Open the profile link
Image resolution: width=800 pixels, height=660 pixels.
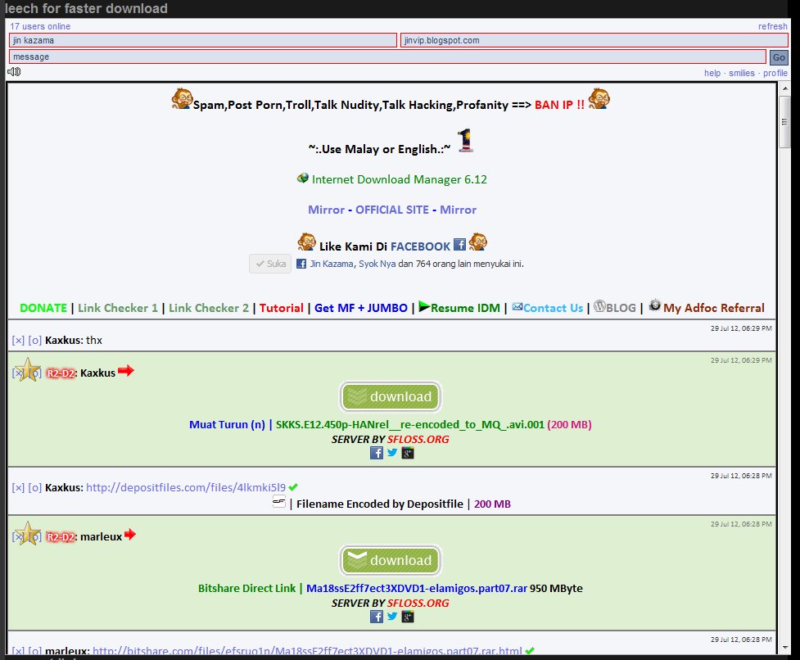pos(775,73)
